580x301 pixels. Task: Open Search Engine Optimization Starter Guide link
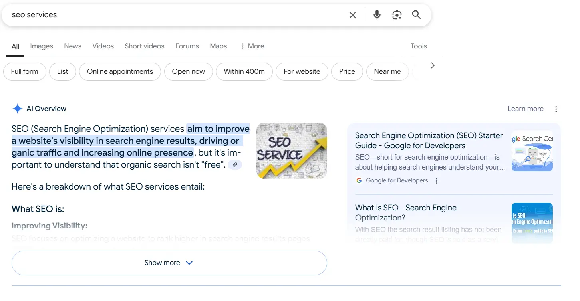pyautogui.click(x=429, y=141)
